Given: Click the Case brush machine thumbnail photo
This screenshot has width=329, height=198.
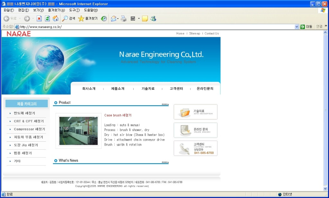Looking at the screenshot, I should click(x=78, y=131).
